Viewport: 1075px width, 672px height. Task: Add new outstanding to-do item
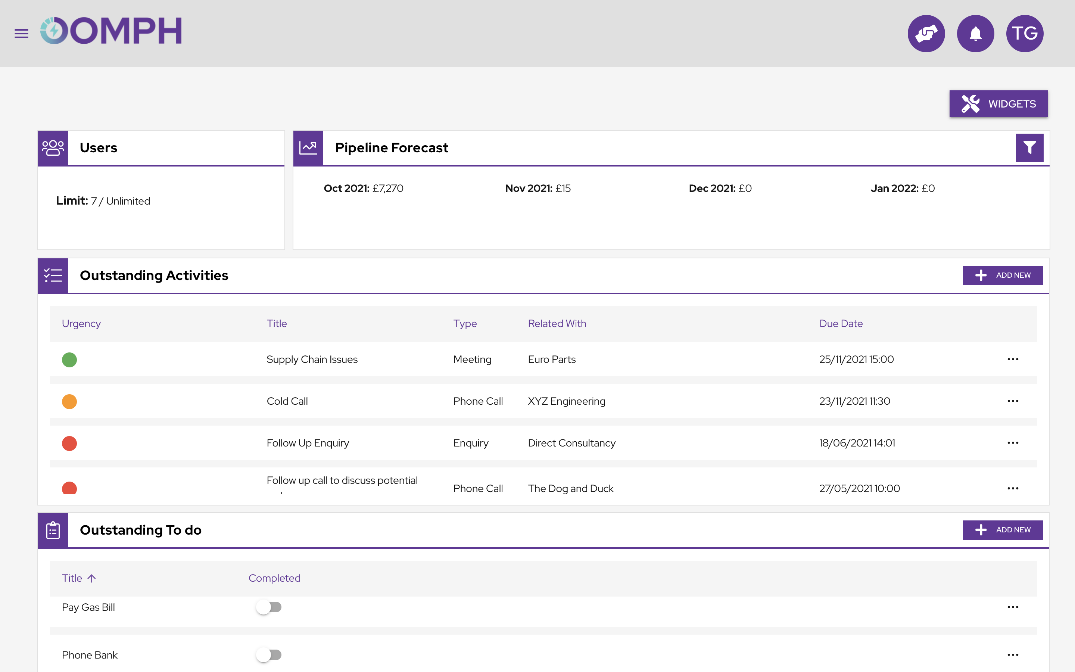pyautogui.click(x=1002, y=530)
